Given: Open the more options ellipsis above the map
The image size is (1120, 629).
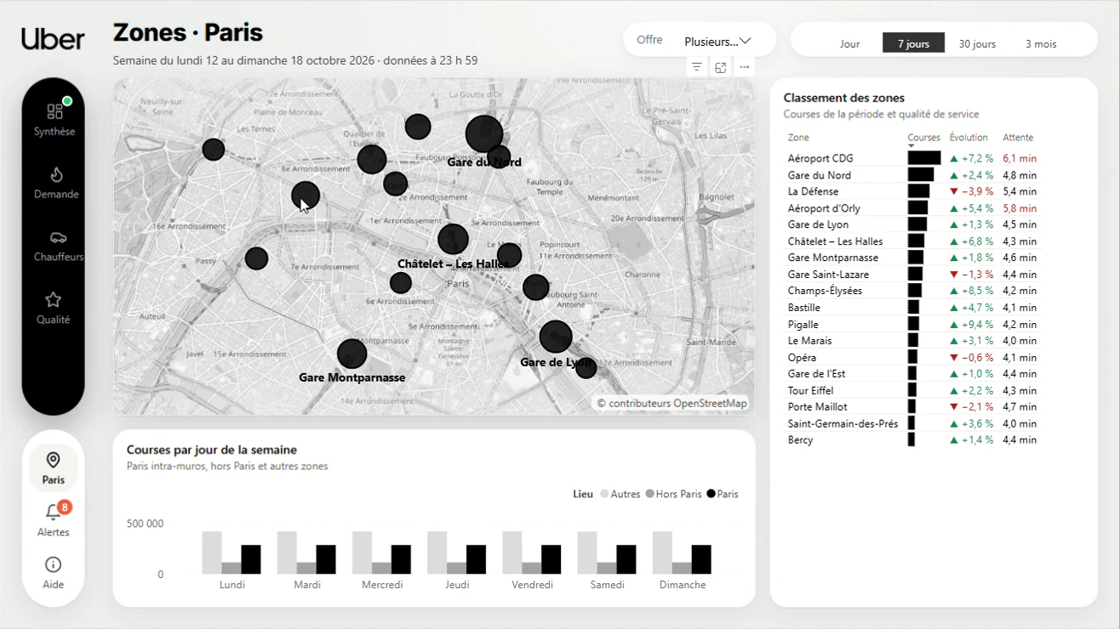Looking at the screenshot, I should pos(744,67).
